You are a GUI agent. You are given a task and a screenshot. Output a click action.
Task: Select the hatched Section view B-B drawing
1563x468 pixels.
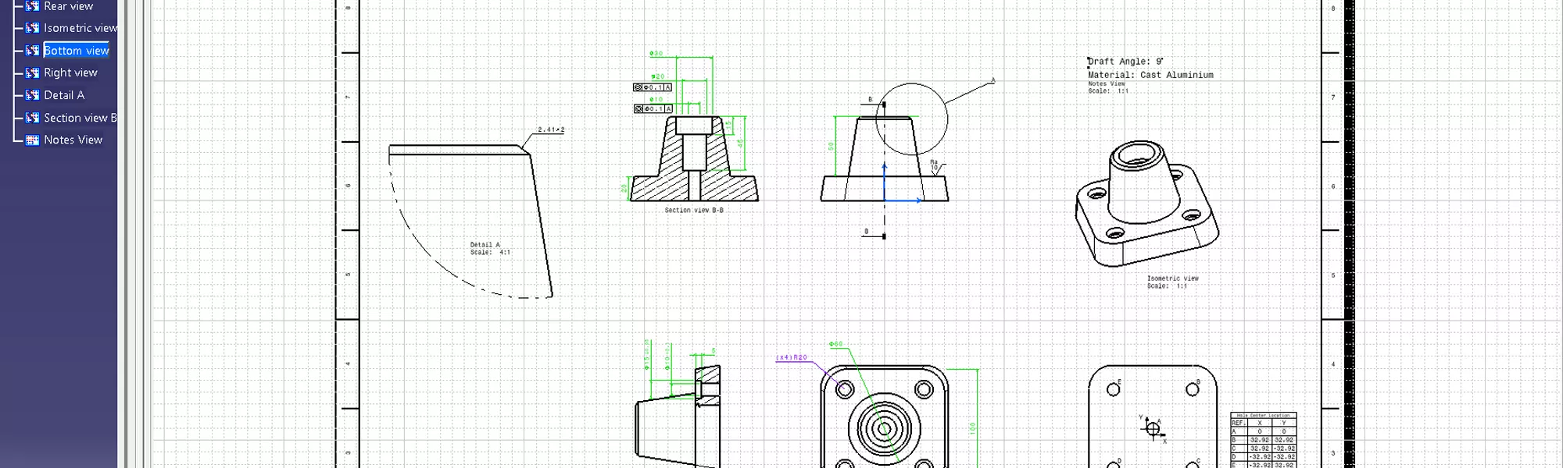pos(694,158)
